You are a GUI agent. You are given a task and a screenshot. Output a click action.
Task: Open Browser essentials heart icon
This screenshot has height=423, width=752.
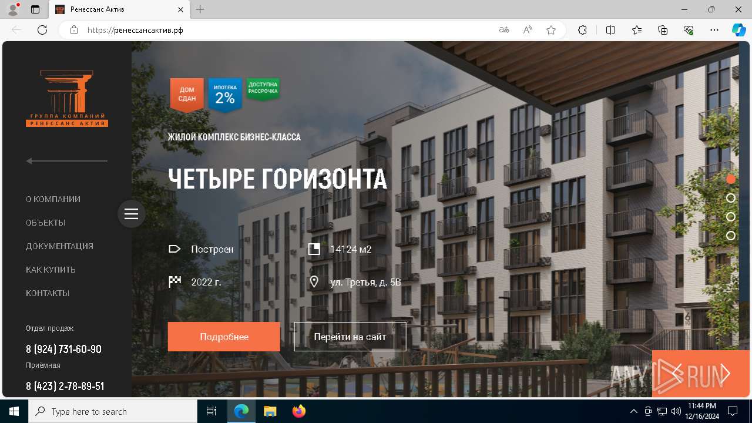click(689, 30)
